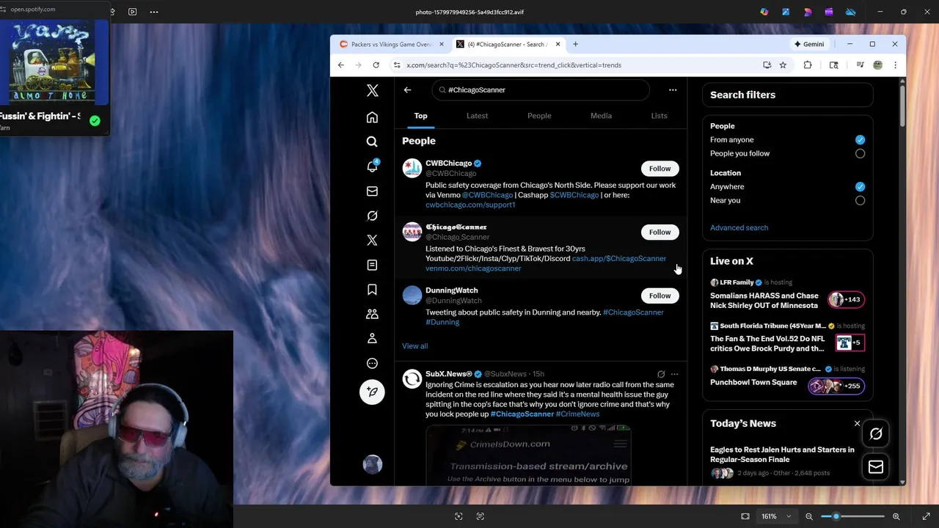Open Lists icon in X sidebar

[372, 265]
